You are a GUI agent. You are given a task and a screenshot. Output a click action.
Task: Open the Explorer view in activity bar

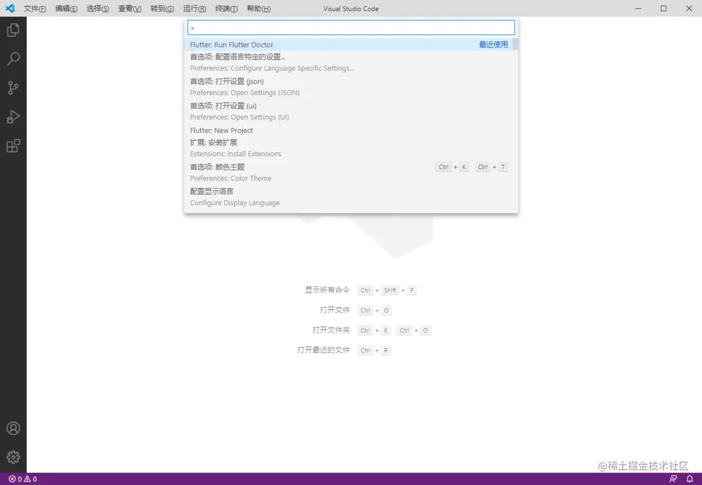[x=13, y=30]
